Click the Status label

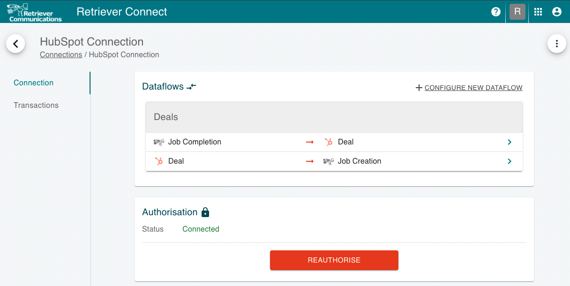[x=153, y=229]
